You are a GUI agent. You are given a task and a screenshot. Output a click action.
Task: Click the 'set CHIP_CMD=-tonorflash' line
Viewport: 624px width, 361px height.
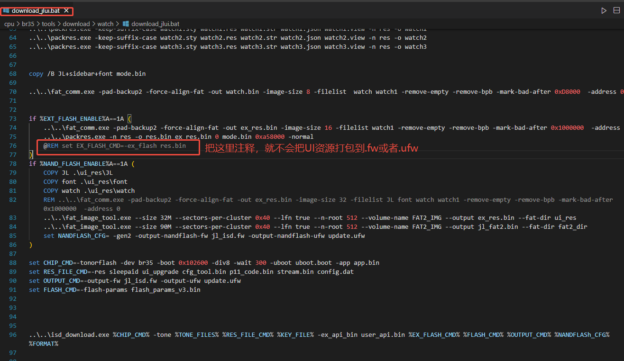(x=204, y=263)
